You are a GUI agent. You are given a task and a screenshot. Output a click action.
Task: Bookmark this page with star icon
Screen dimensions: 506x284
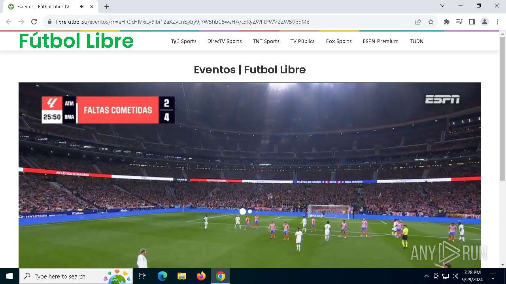tap(431, 22)
